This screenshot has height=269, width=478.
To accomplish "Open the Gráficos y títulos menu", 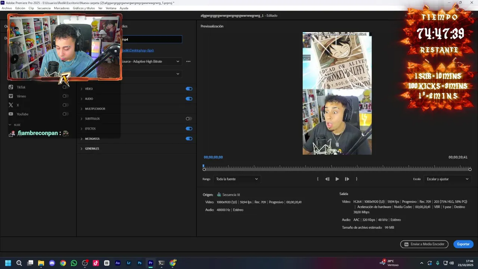I will pos(84,8).
